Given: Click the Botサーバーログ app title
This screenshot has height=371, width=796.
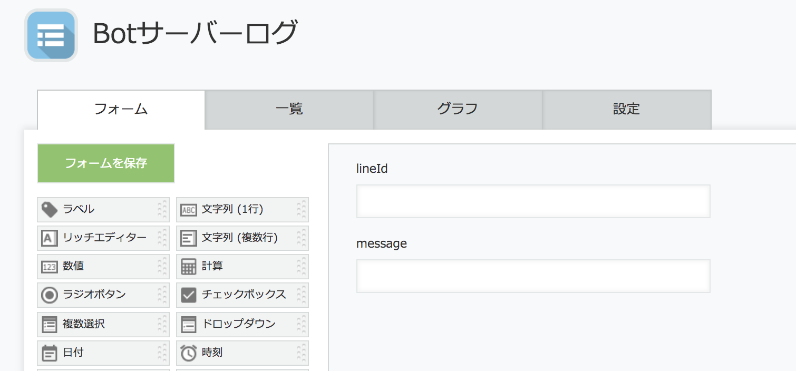Looking at the screenshot, I should pos(195,33).
